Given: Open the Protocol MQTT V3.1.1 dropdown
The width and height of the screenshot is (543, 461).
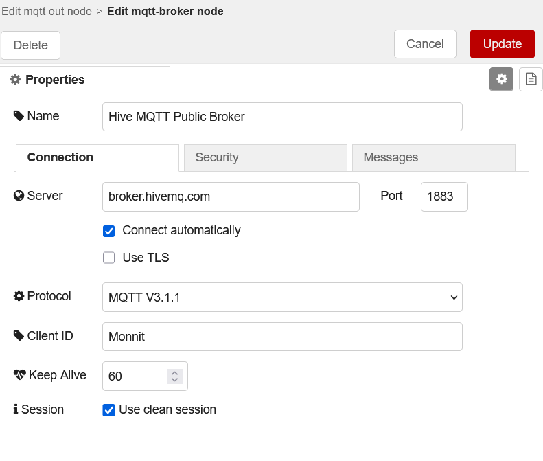Looking at the screenshot, I should [x=282, y=297].
